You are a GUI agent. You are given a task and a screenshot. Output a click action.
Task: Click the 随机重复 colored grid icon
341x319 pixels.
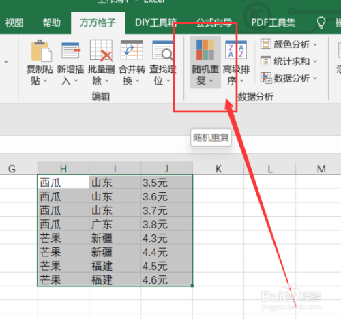pos(205,50)
